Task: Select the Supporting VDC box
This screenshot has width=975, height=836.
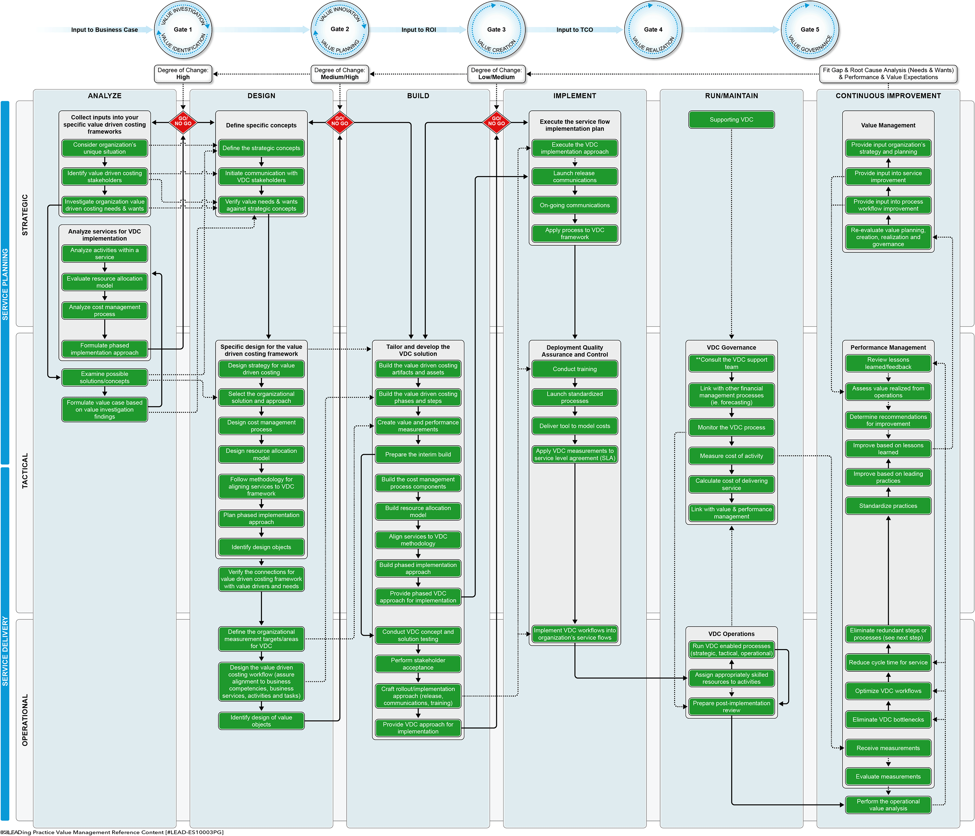Action: pos(731,120)
